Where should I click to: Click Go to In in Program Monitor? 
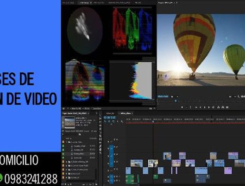[196, 107]
